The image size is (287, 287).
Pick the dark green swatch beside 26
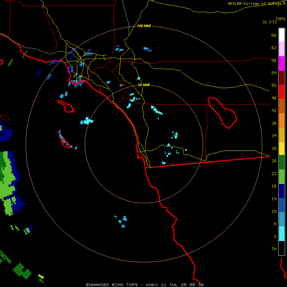pos(282,162)
